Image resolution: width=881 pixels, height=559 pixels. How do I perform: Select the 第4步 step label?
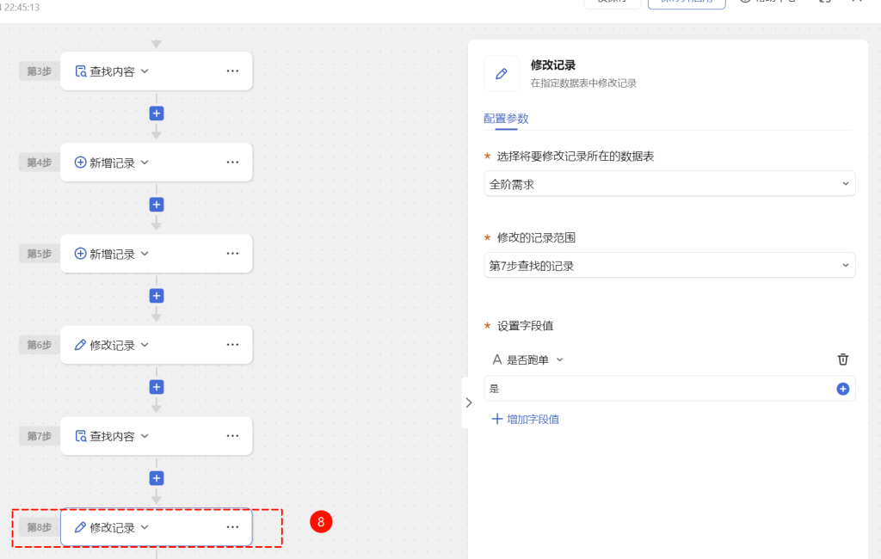(40, 163)
